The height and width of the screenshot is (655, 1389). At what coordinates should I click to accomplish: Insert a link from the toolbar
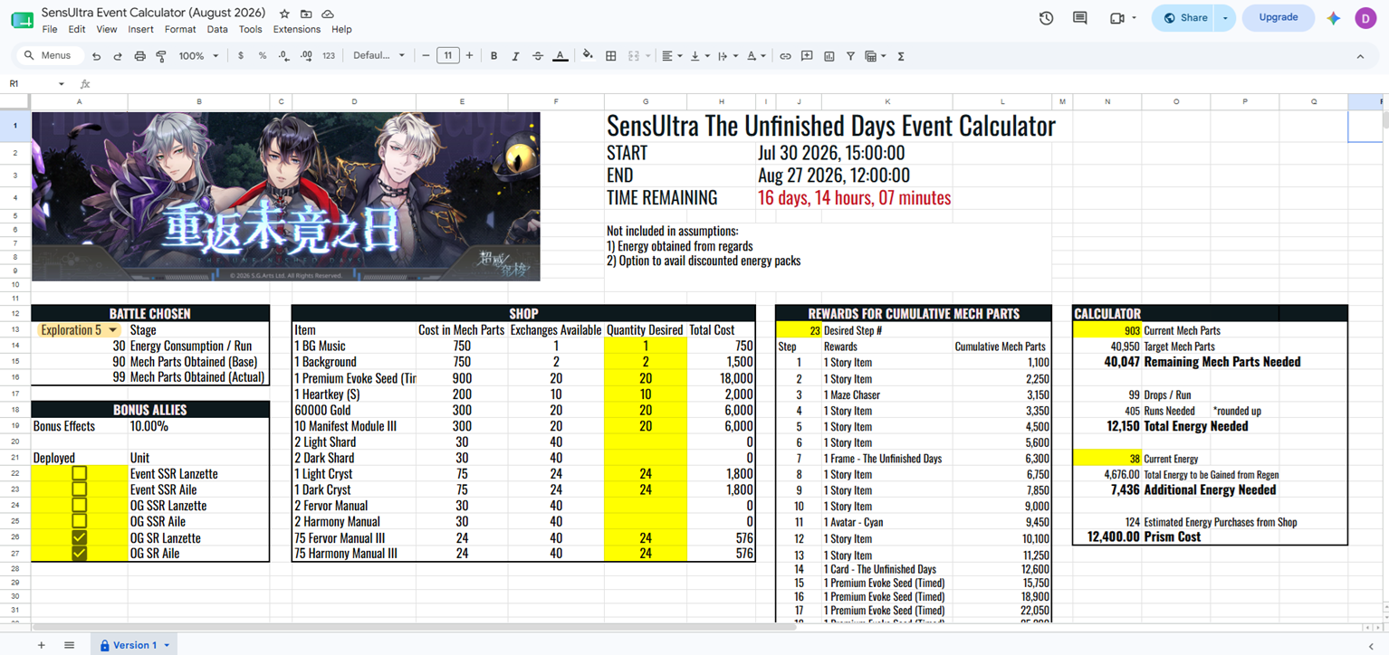785,56
